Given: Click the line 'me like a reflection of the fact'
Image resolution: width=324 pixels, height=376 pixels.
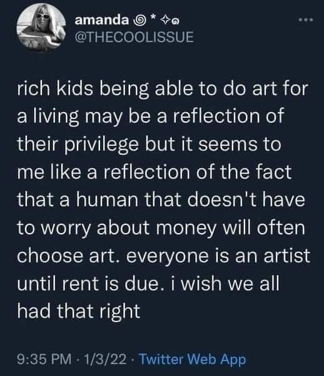Looking at the screenshot, I should click(x=154, y=173).
